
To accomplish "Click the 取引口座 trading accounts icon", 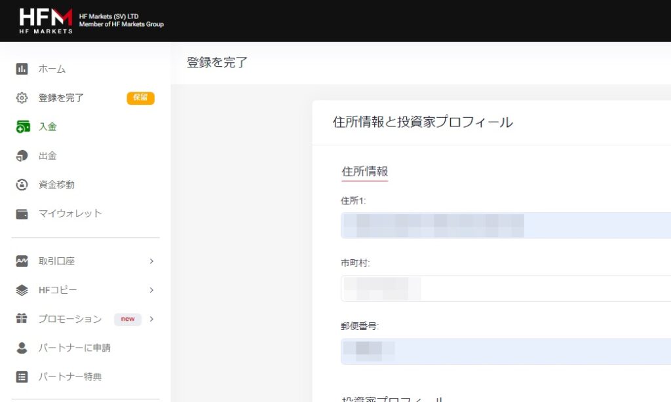I will tap(22, 261).
